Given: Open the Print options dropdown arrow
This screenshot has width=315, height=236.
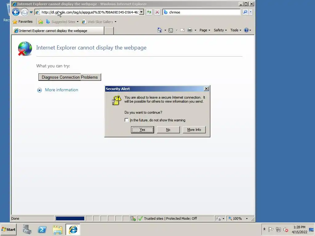Looking at the screenshot, I should (195, 30).
